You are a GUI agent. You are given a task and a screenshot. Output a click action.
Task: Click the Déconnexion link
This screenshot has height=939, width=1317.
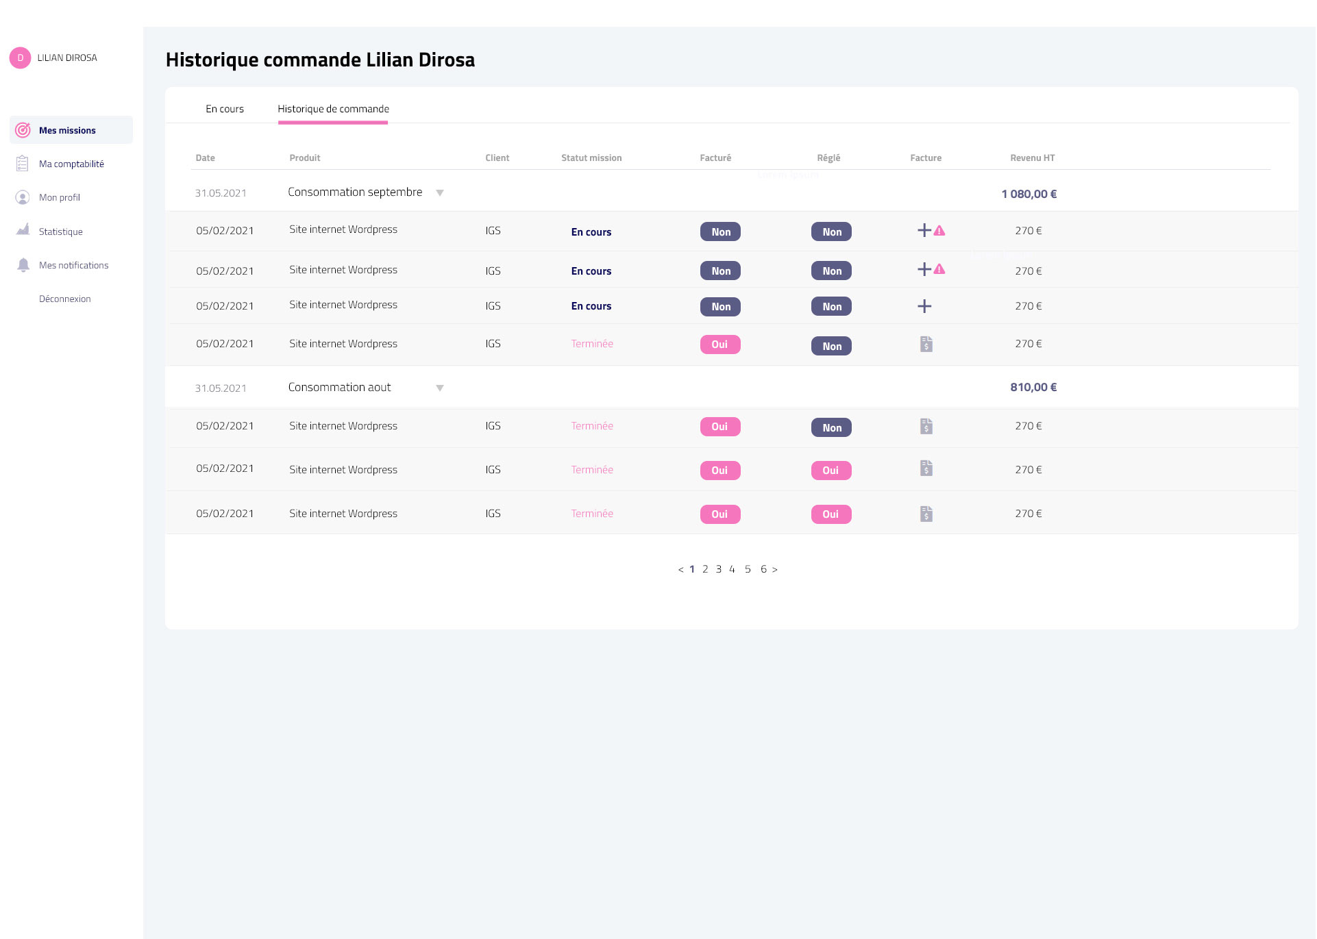click(64, 299)
